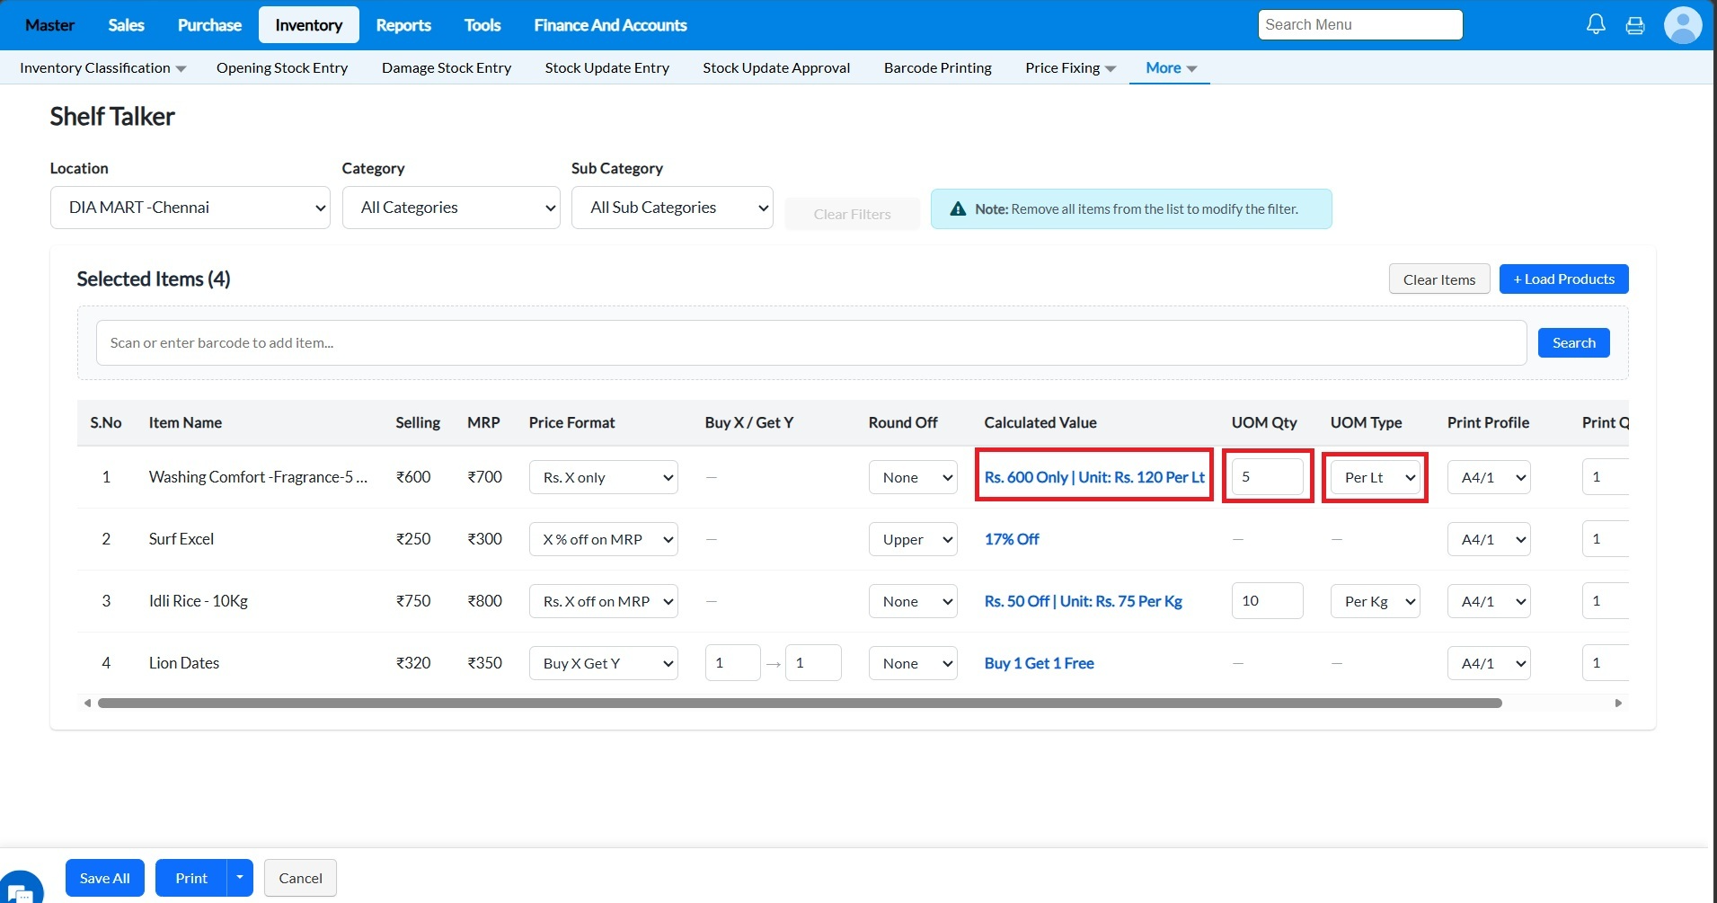
Task: Open Price Format dropdown for Surf Excel
Action: [603, 539]
